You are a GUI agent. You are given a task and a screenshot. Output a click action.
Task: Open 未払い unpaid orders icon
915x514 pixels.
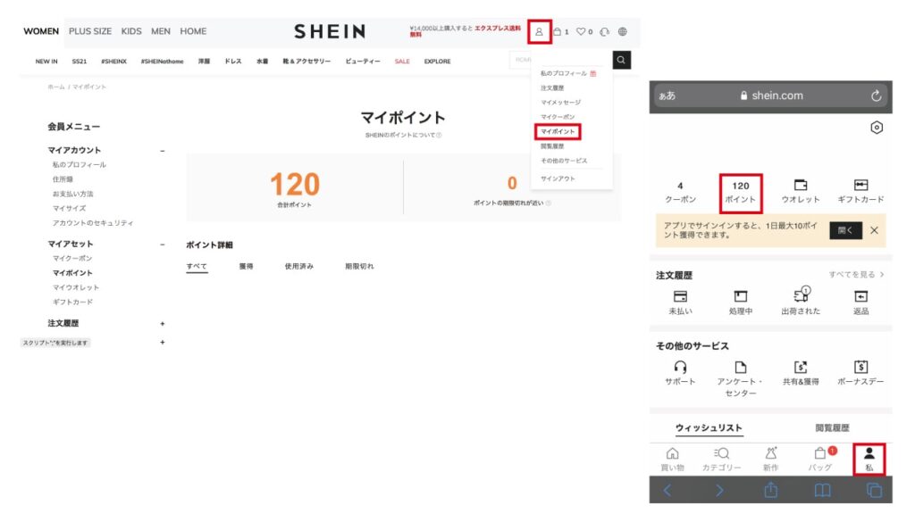(x=680, y=296)
